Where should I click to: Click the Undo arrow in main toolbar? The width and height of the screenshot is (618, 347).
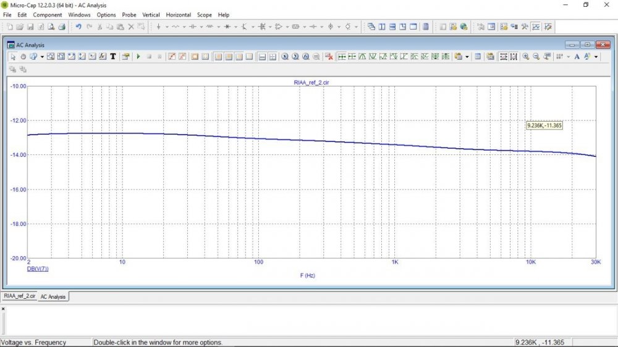78,27
